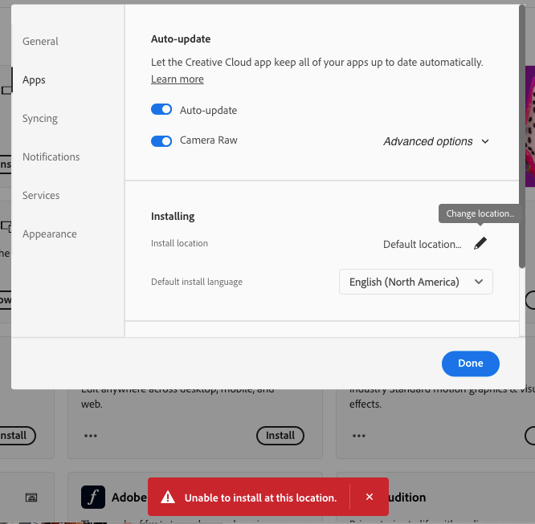
Task: Click the Done button
Action: pyautogui.click(x=471, y=364)
